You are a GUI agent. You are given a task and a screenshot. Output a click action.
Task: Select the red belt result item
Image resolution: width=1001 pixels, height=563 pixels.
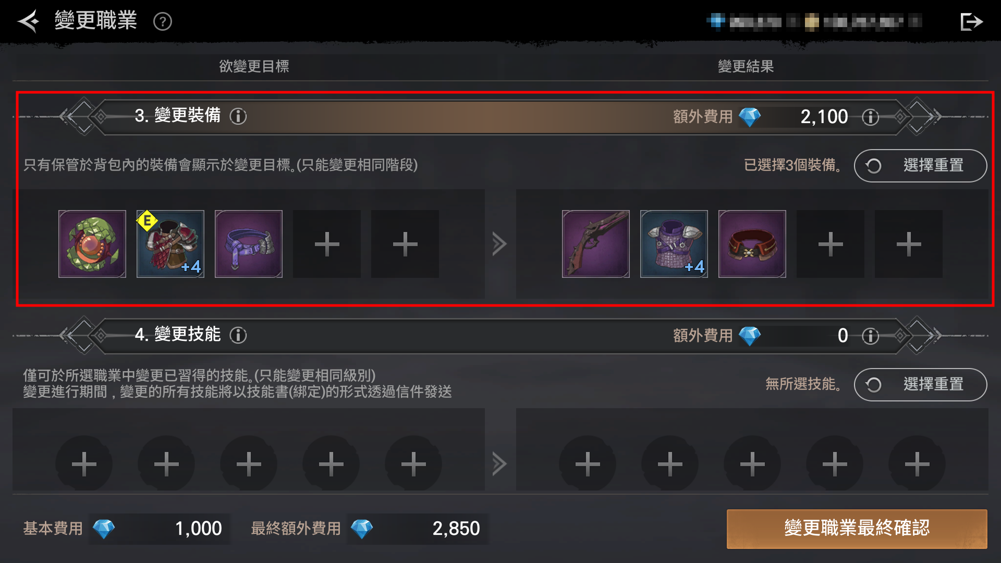pos(752,244)
